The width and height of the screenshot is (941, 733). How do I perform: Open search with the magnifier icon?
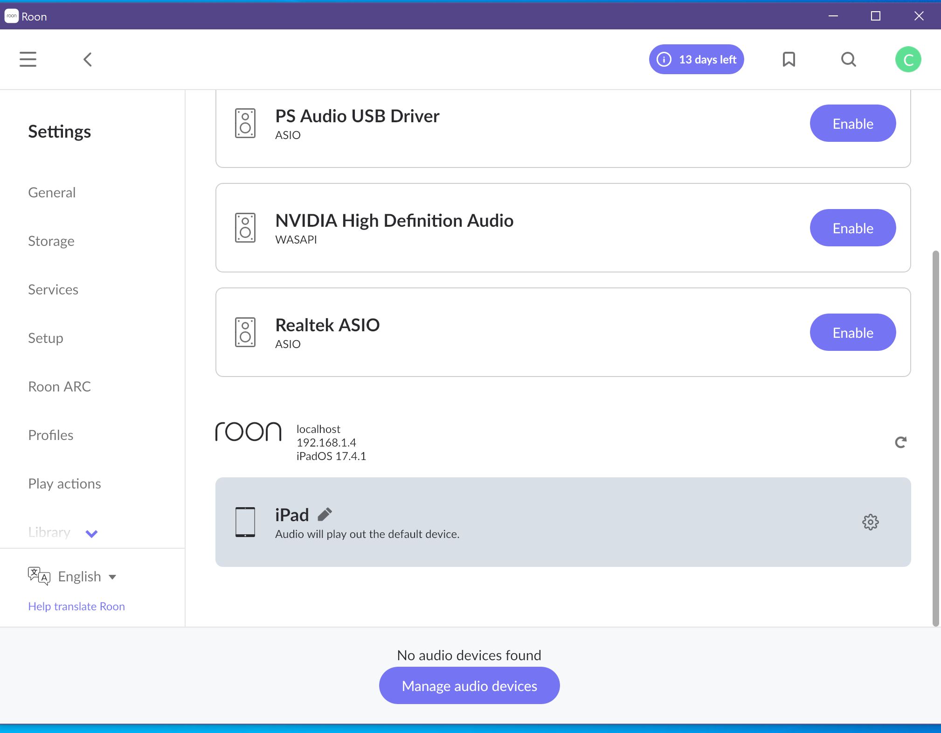coord(849,59)
